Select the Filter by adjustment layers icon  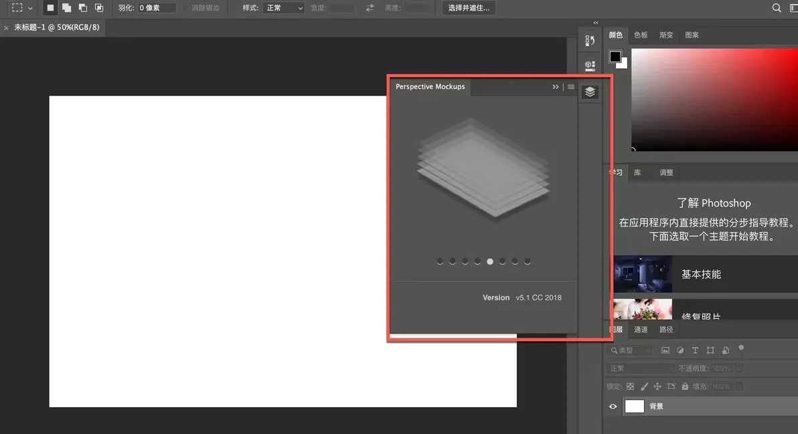(x=680, y=350)
